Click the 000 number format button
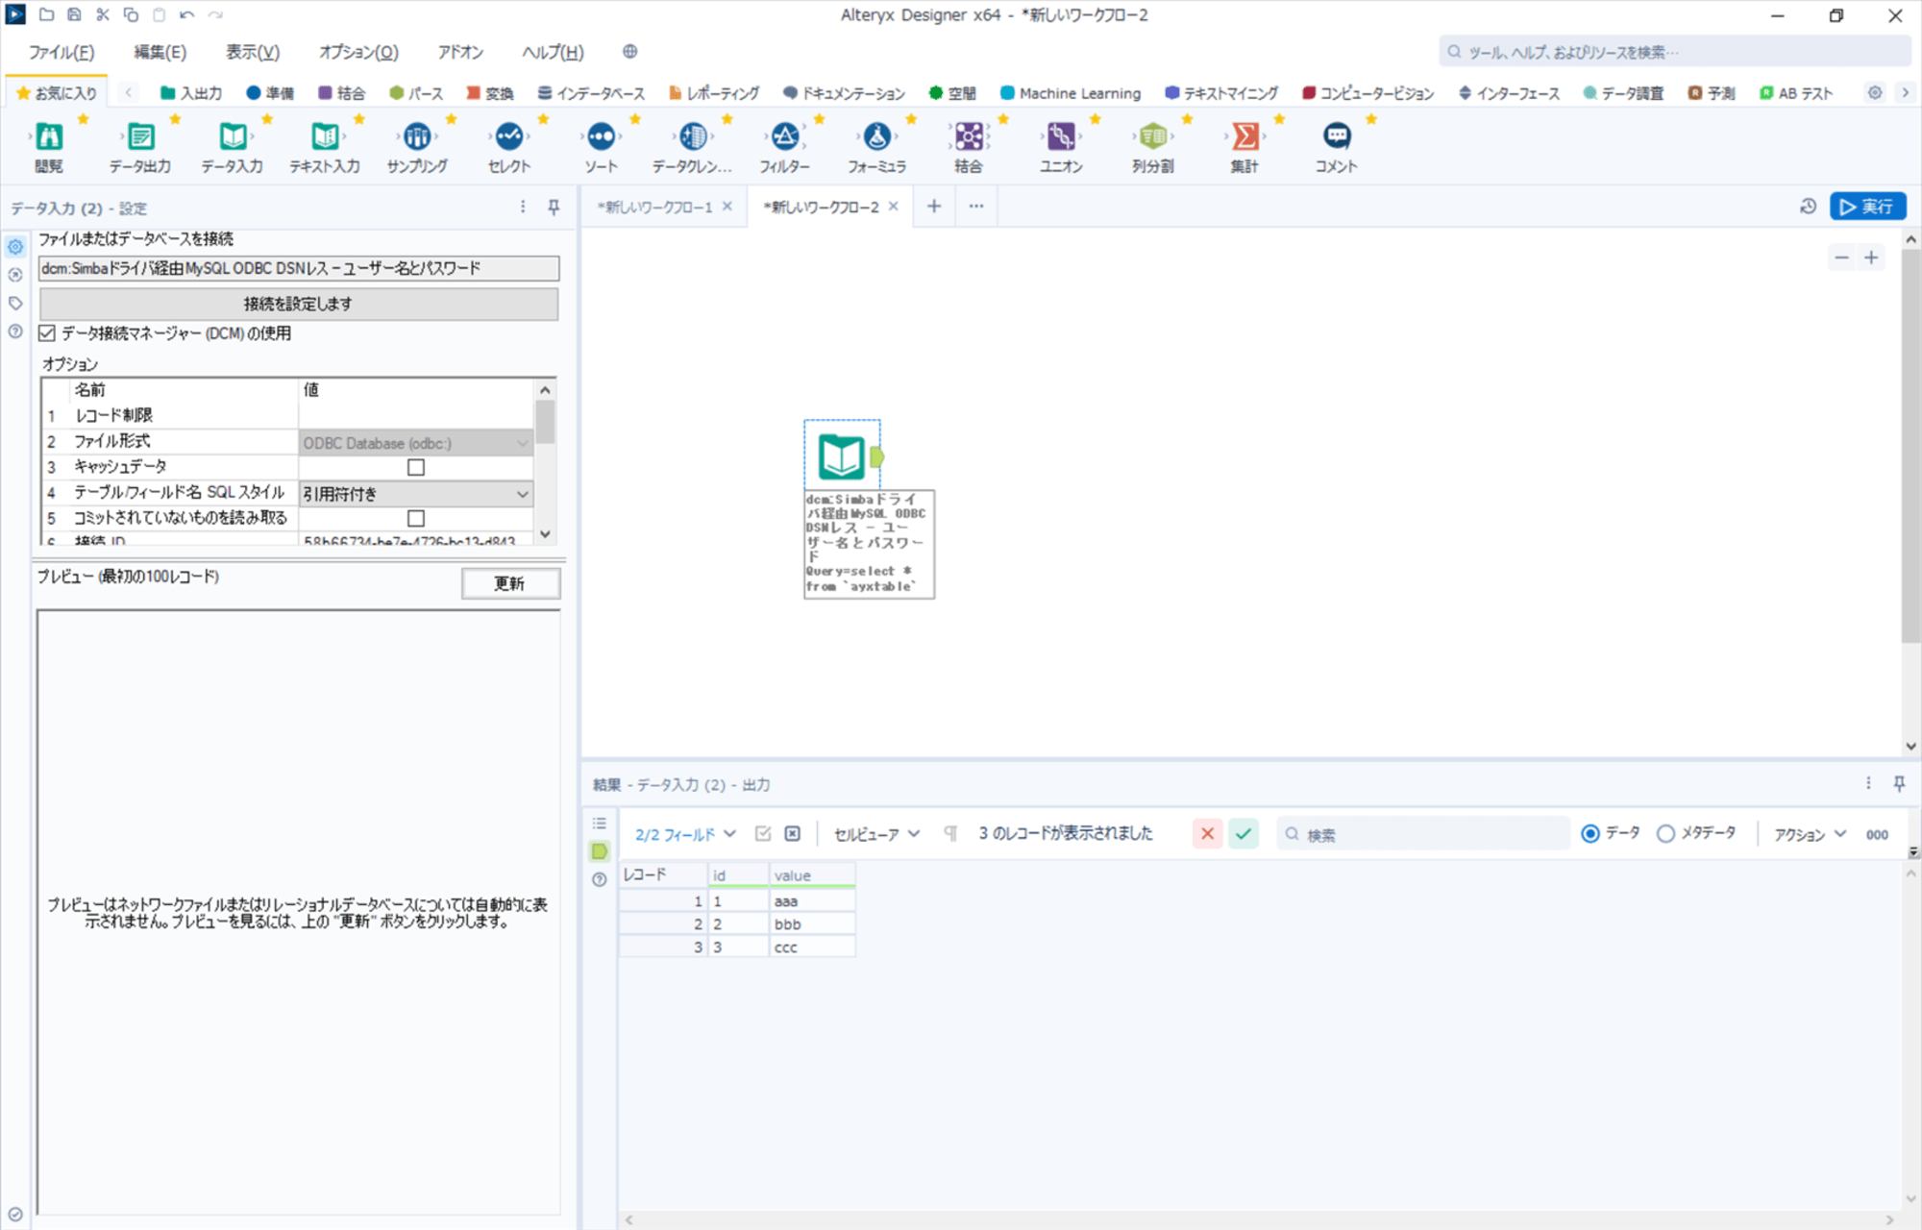 pos(1877,834)
